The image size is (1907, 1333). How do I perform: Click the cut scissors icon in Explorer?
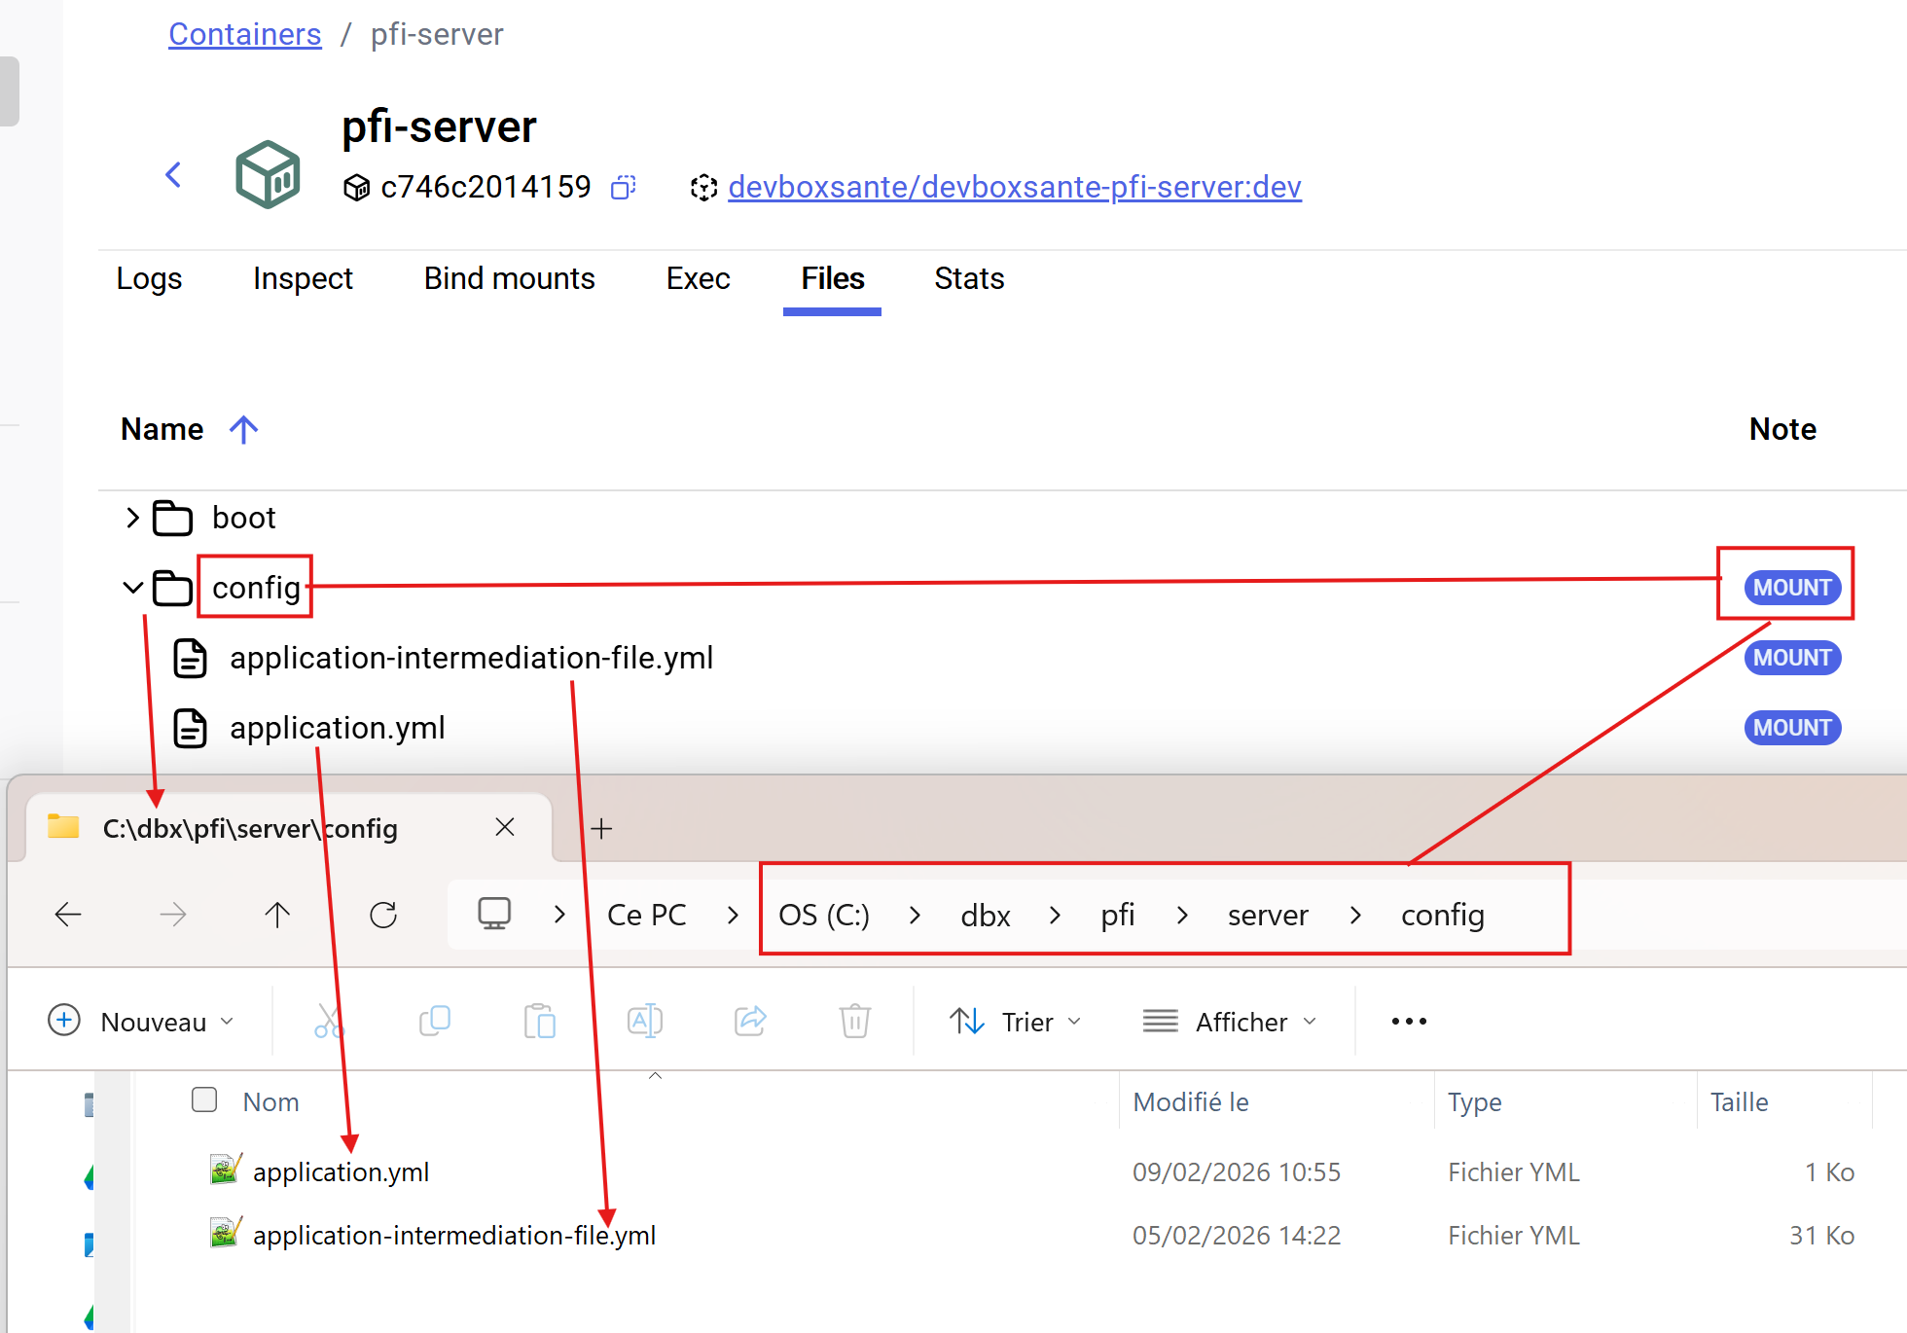[x=329, y=1022]
